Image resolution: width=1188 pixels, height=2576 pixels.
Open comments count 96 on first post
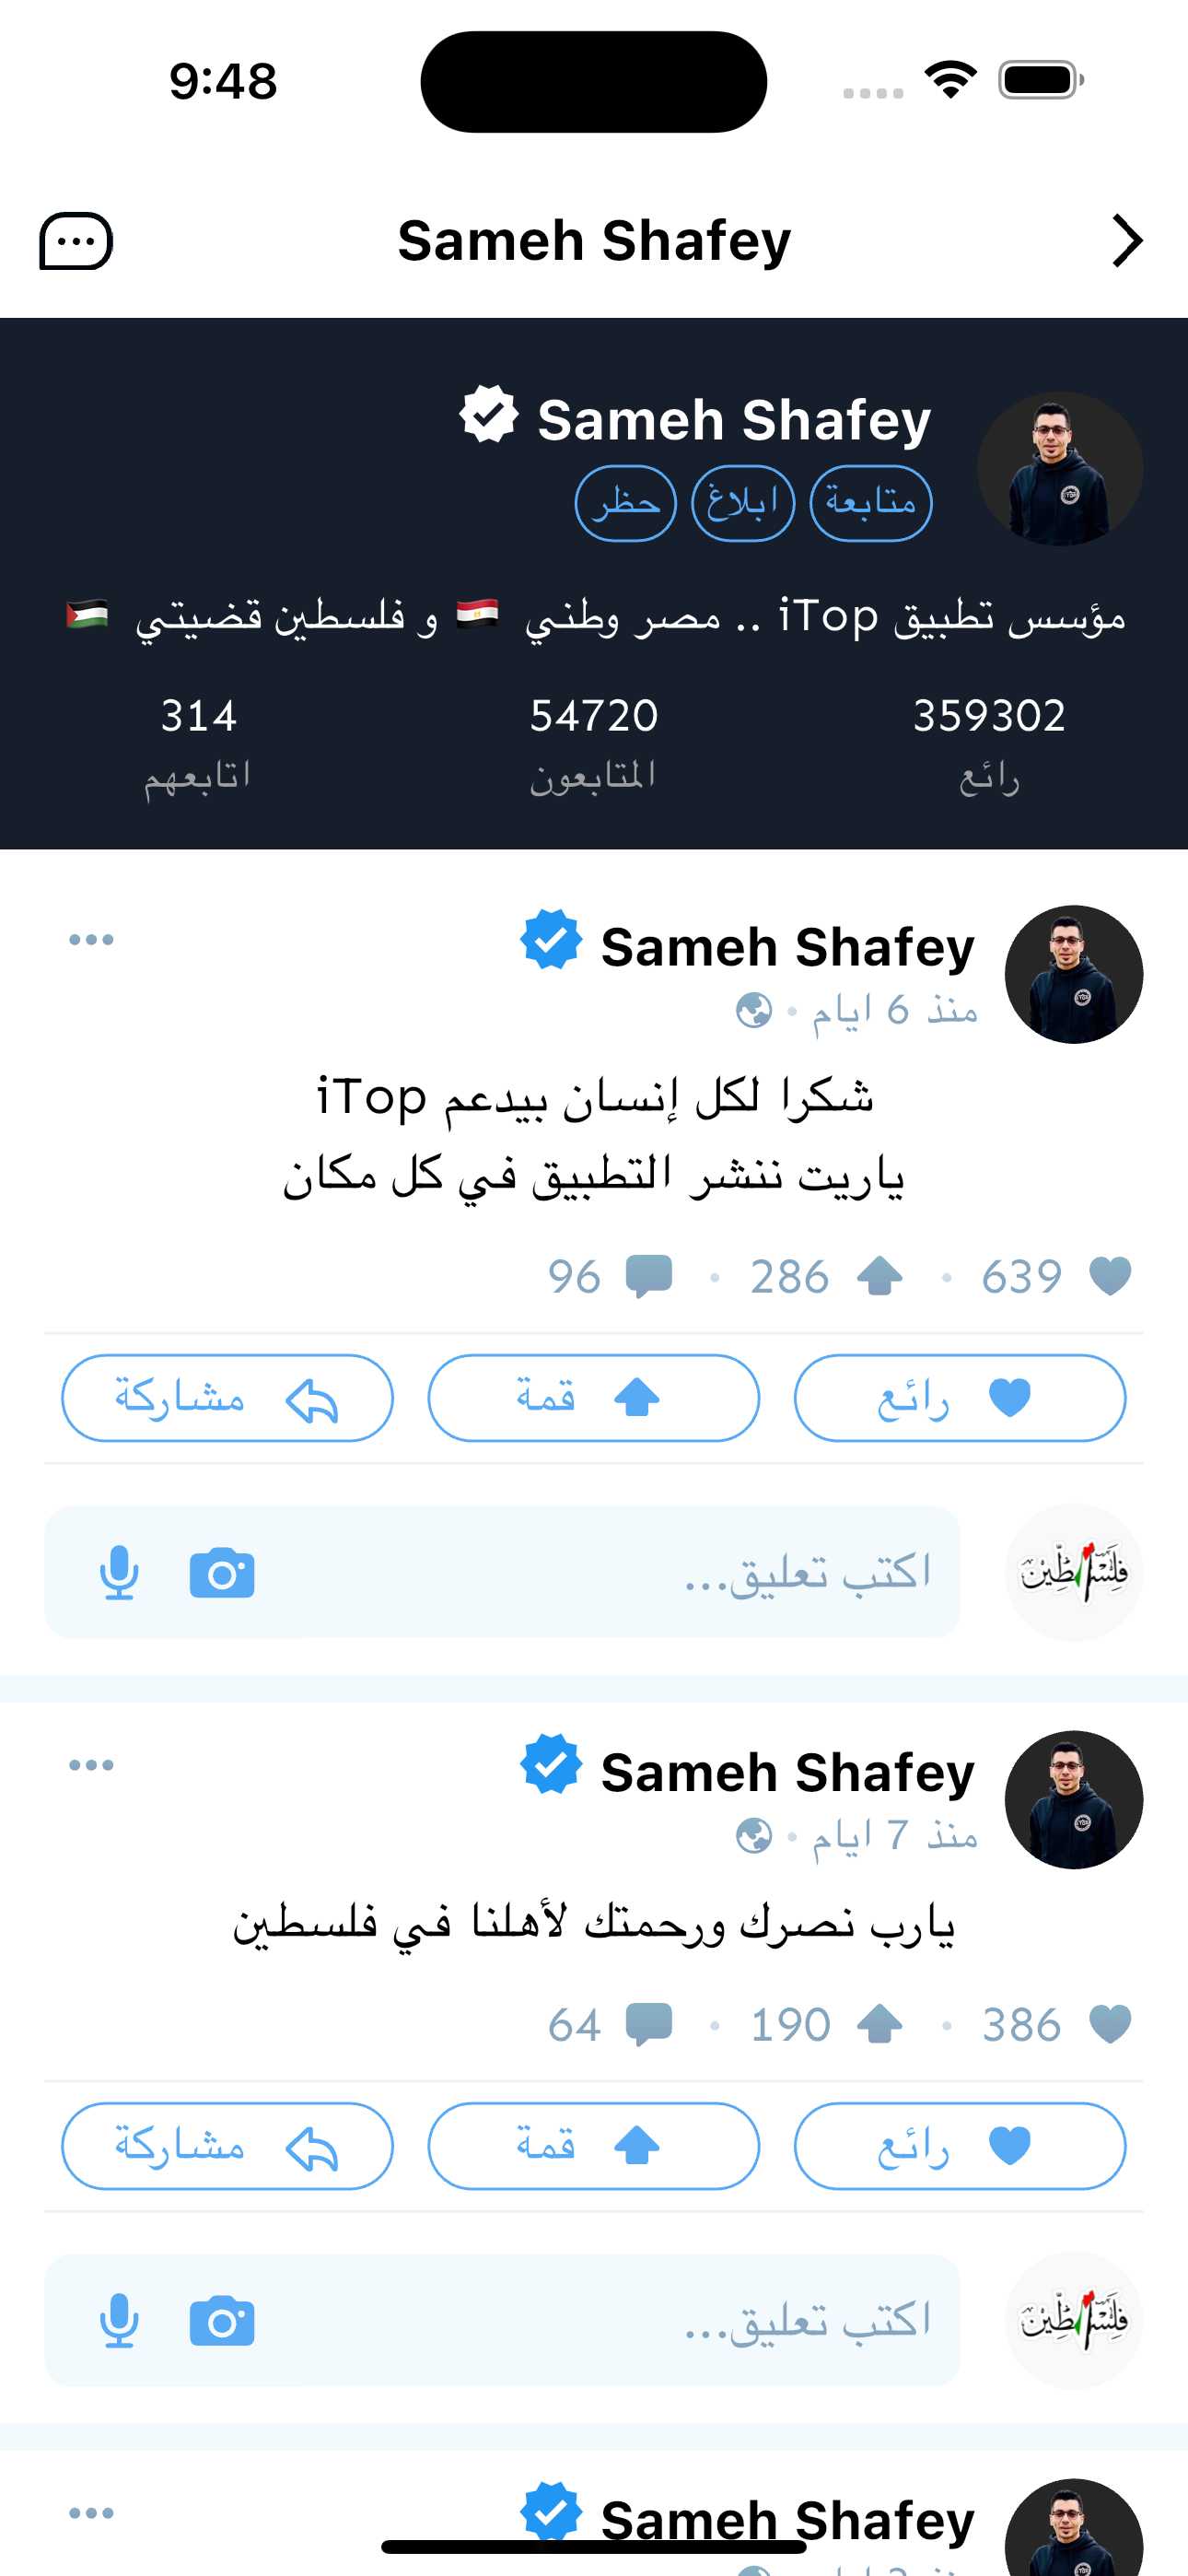(x=610, y=1277)
